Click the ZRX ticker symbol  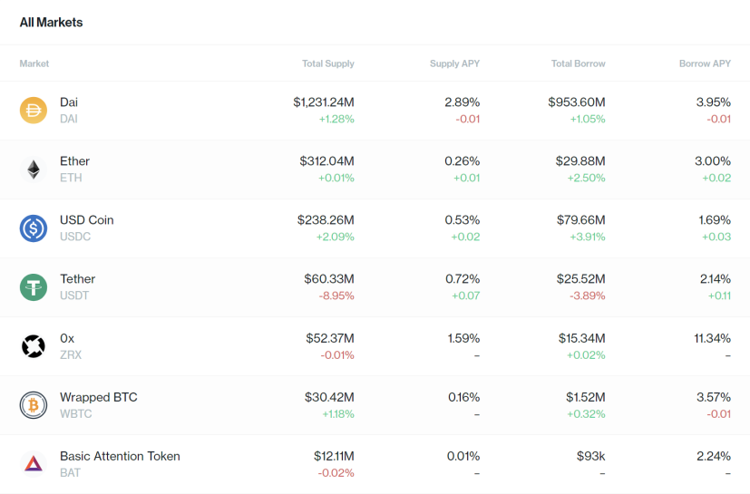tap(71, 354)
